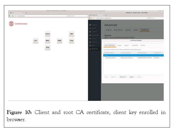Close the tab in left Firefox window
The height and width of the screenshot is (129, 173).
[24, 13]
